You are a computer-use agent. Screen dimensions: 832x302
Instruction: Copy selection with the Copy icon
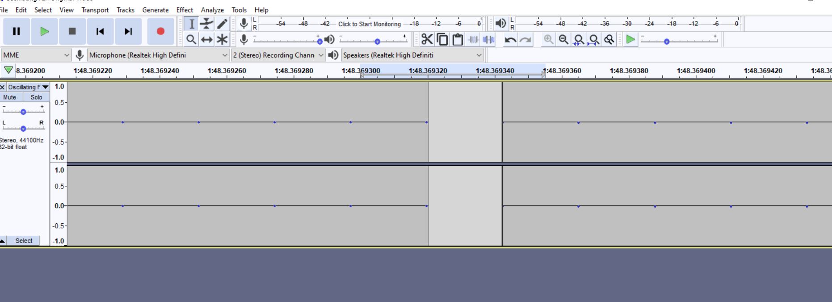pyautogui.click(x=442, y=40)
